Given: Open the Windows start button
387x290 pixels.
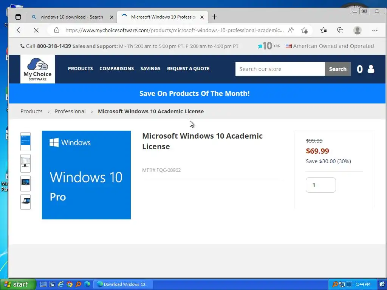Looking at the screenshot, I should tap(18, 284).
